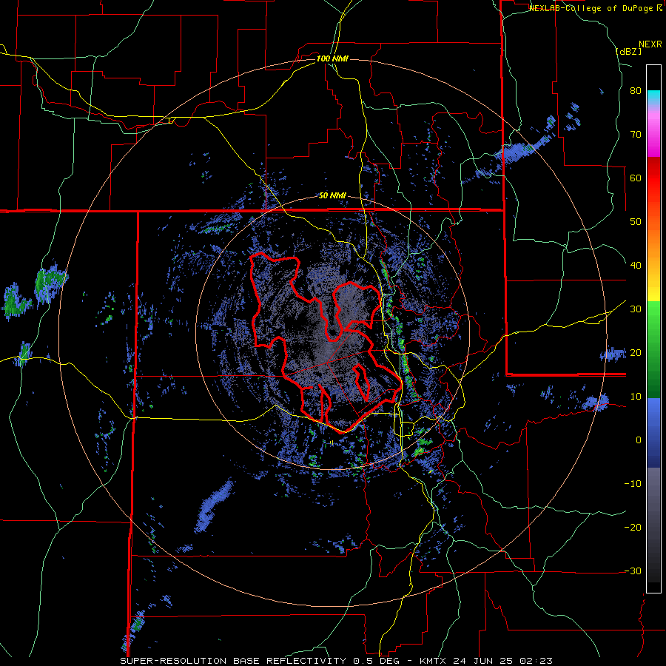This screenshot has height=666, width=666.
Task: Click the '80' value on color scale
Action: tap(636, 91)
